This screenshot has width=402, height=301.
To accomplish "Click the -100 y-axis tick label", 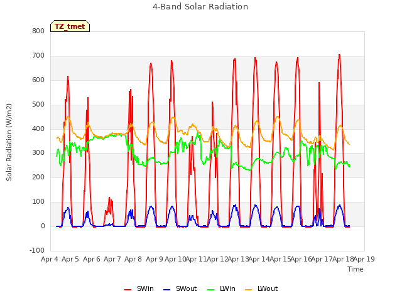I will [x=37, y=250].
